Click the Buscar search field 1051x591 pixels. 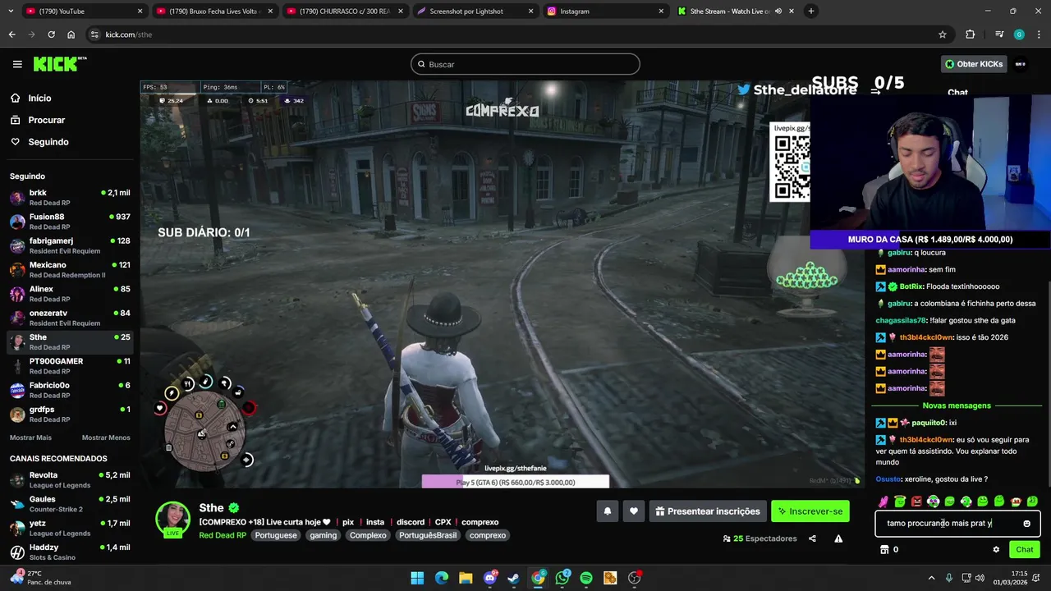point(525,64)
